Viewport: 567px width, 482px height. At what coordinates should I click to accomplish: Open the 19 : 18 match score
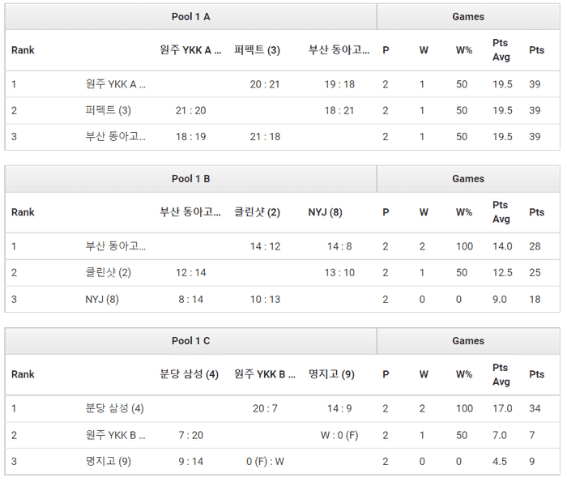[339, 83]
